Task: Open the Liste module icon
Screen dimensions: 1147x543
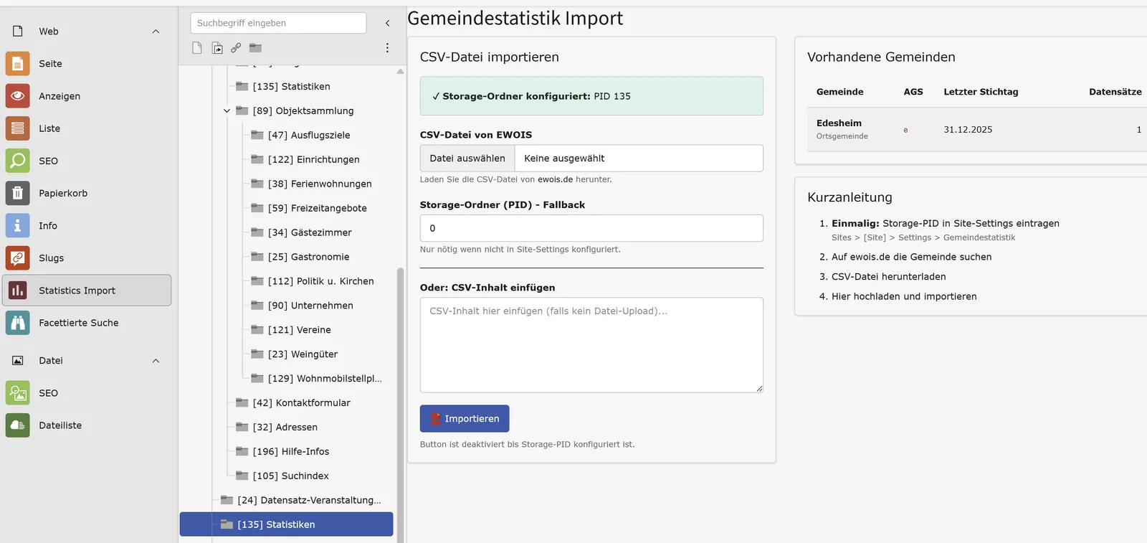Action: [x=18, y=128]
